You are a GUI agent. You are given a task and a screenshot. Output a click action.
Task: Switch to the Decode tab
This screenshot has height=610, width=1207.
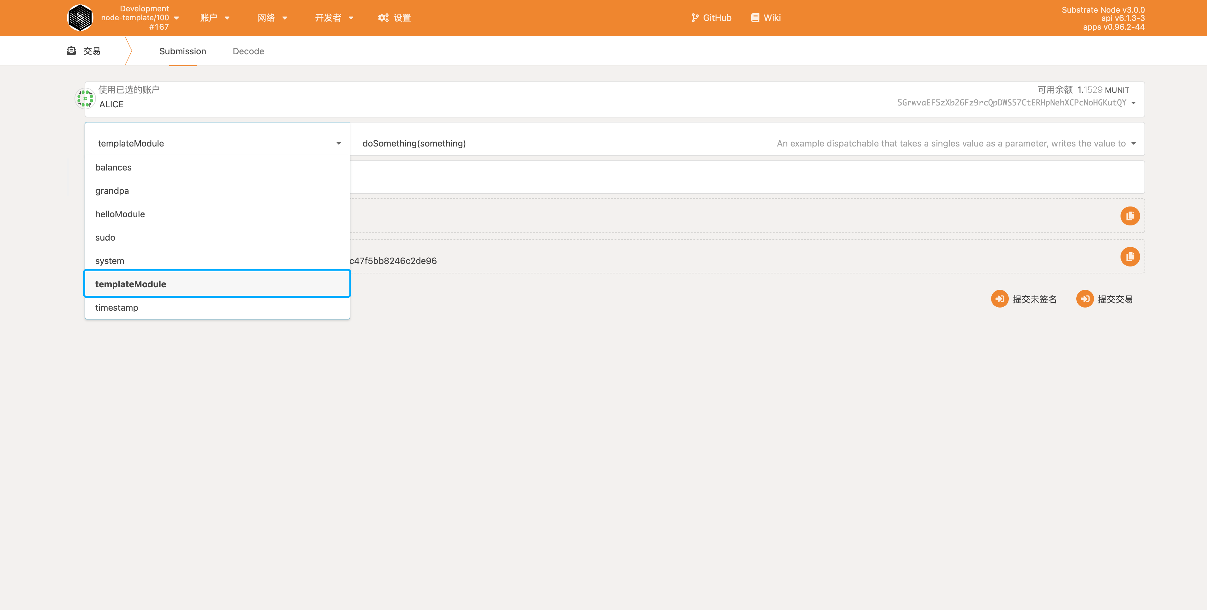click(x=248, y=51)
